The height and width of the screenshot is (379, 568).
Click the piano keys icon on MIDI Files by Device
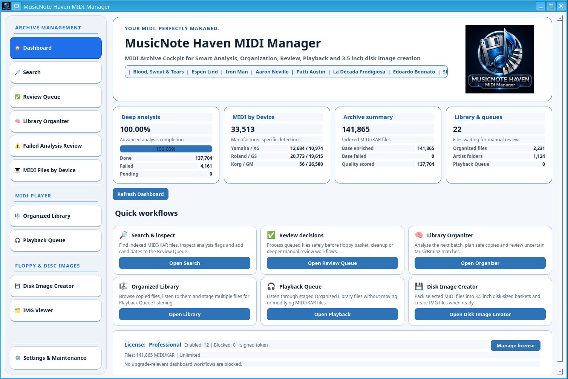[17, 170]
